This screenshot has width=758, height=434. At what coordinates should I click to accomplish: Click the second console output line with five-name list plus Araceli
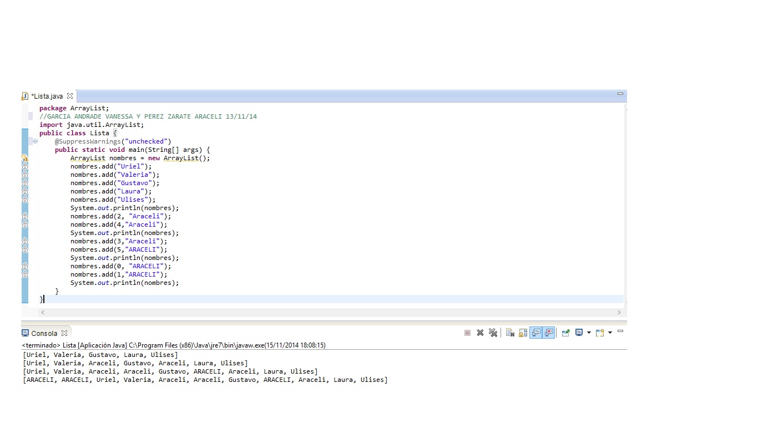tap(135, 363)
